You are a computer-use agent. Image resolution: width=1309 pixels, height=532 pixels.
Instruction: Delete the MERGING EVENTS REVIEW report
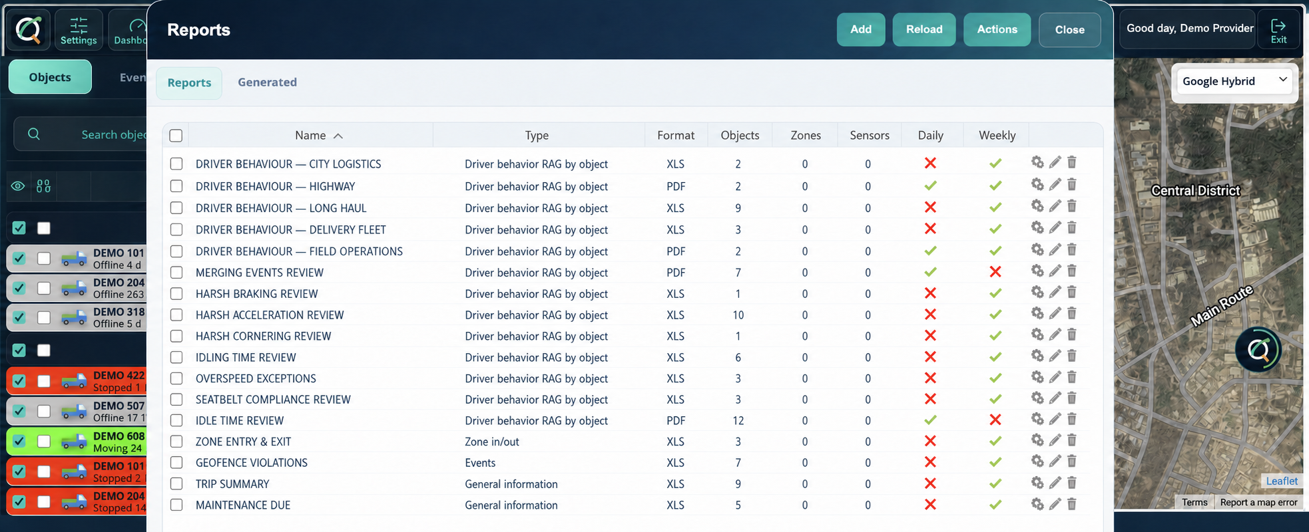pos(1072,271)
